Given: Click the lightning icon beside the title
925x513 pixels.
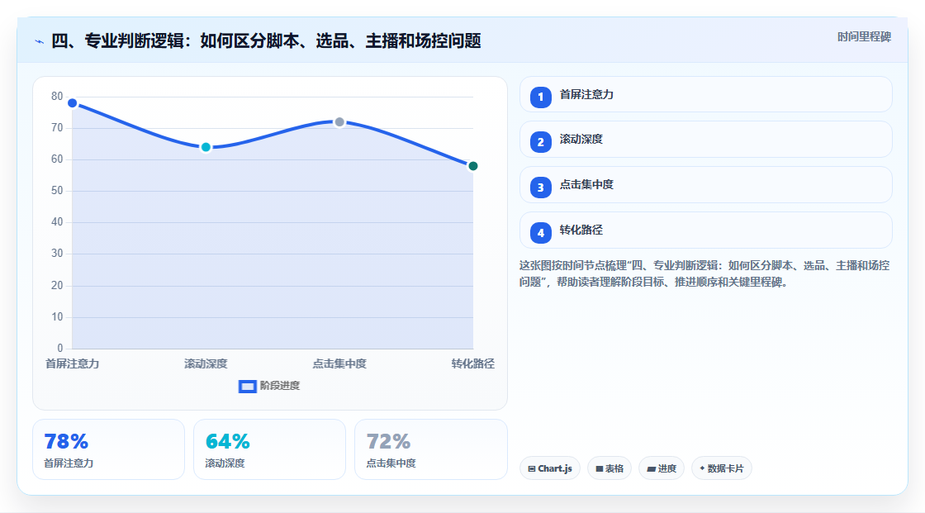Looking at the screenshot, I should (x=40, y=41).
